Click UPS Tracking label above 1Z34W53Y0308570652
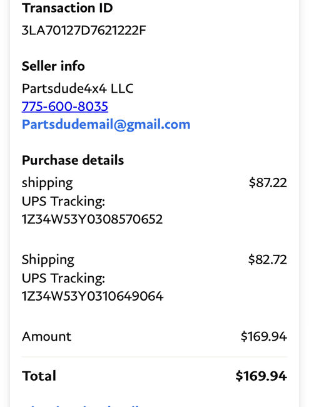Viewport: 309px width, 407px height. click(x=63, y=202)
